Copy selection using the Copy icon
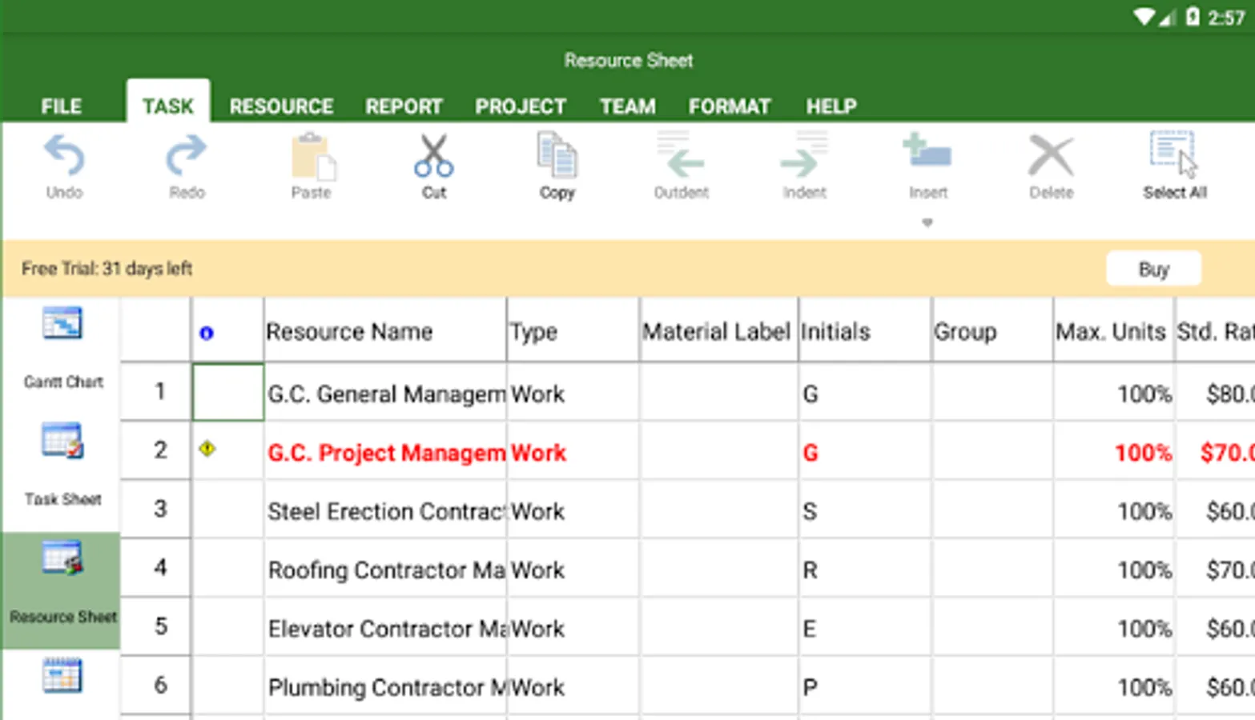This screenshot has width=1255, height=720. [557, 156]
